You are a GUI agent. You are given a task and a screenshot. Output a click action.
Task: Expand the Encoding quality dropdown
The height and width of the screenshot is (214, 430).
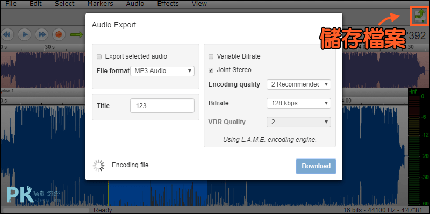point(299,84)
